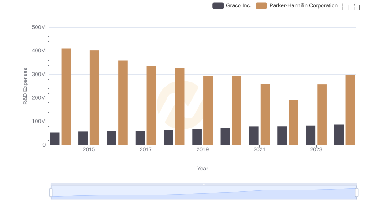Click the Parker-Hannifin bar for 2016

(x=123, y=102)
